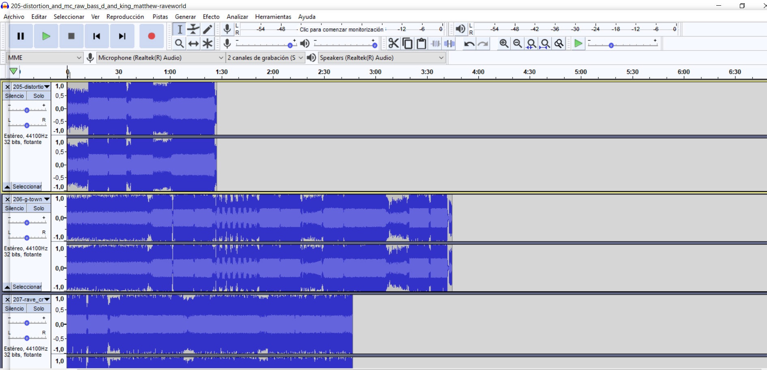Mute the 205-distortio track with Silencio
This screenshot has height=370, width=767.
(15, 96)
